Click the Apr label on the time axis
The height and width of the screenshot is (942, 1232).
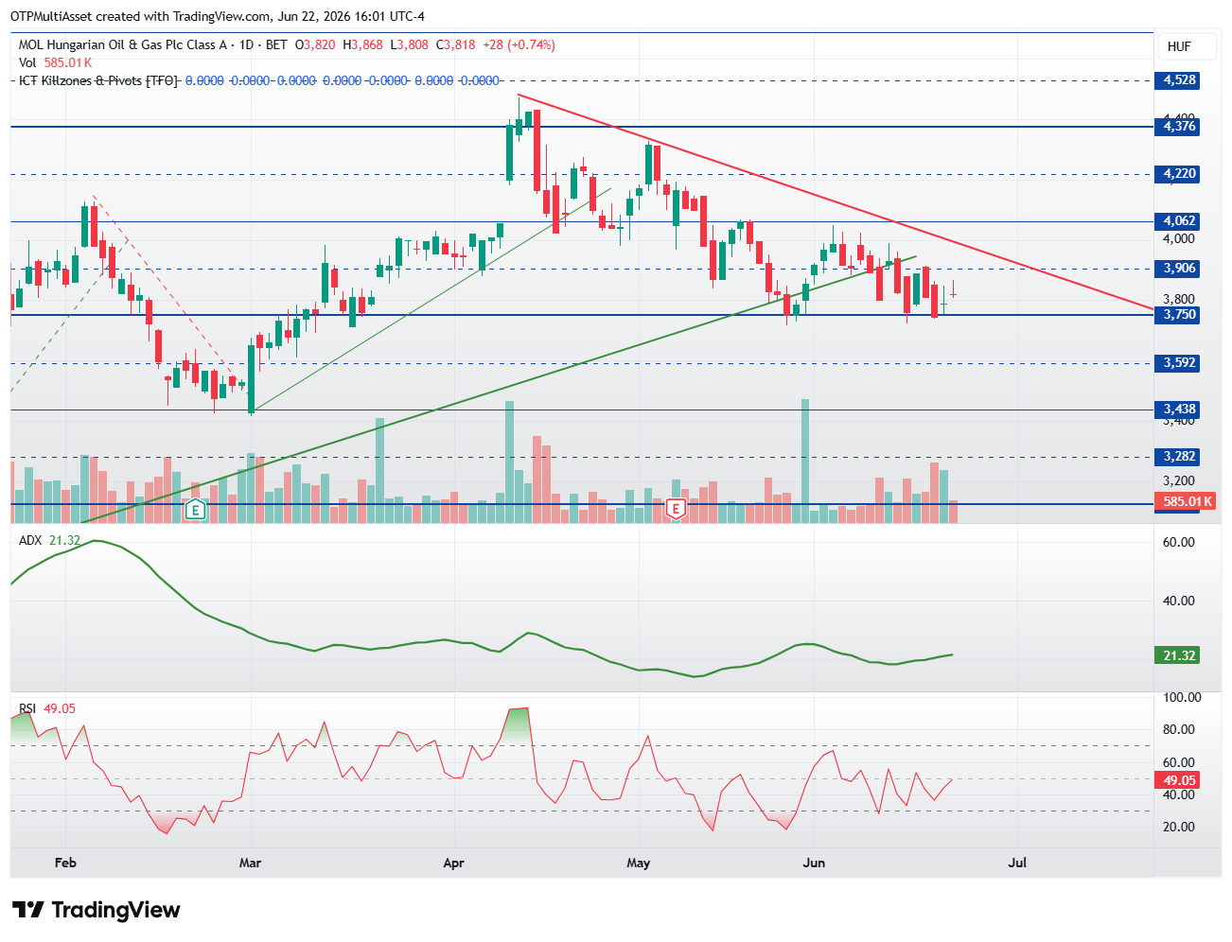(454, 863)
